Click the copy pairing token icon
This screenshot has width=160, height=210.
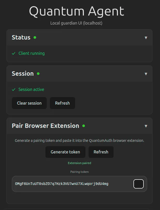[x=139, y=184]
